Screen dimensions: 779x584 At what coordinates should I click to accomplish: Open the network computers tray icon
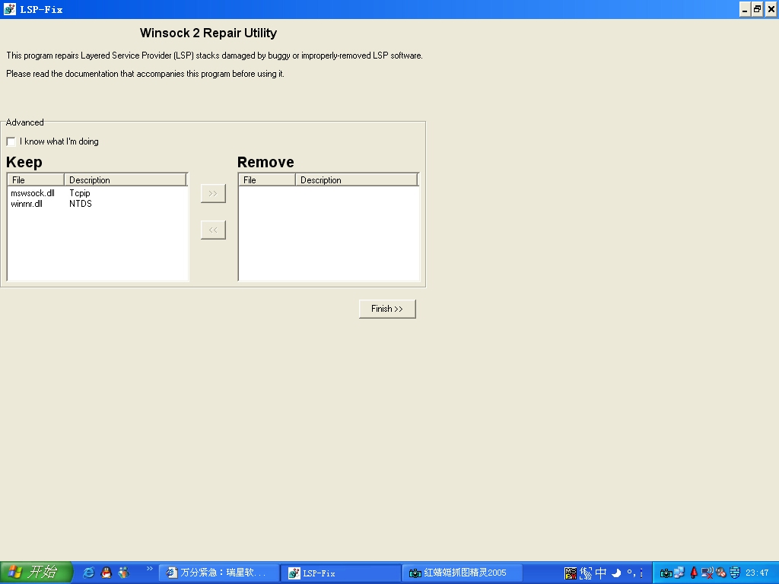(x=679, y=572)
